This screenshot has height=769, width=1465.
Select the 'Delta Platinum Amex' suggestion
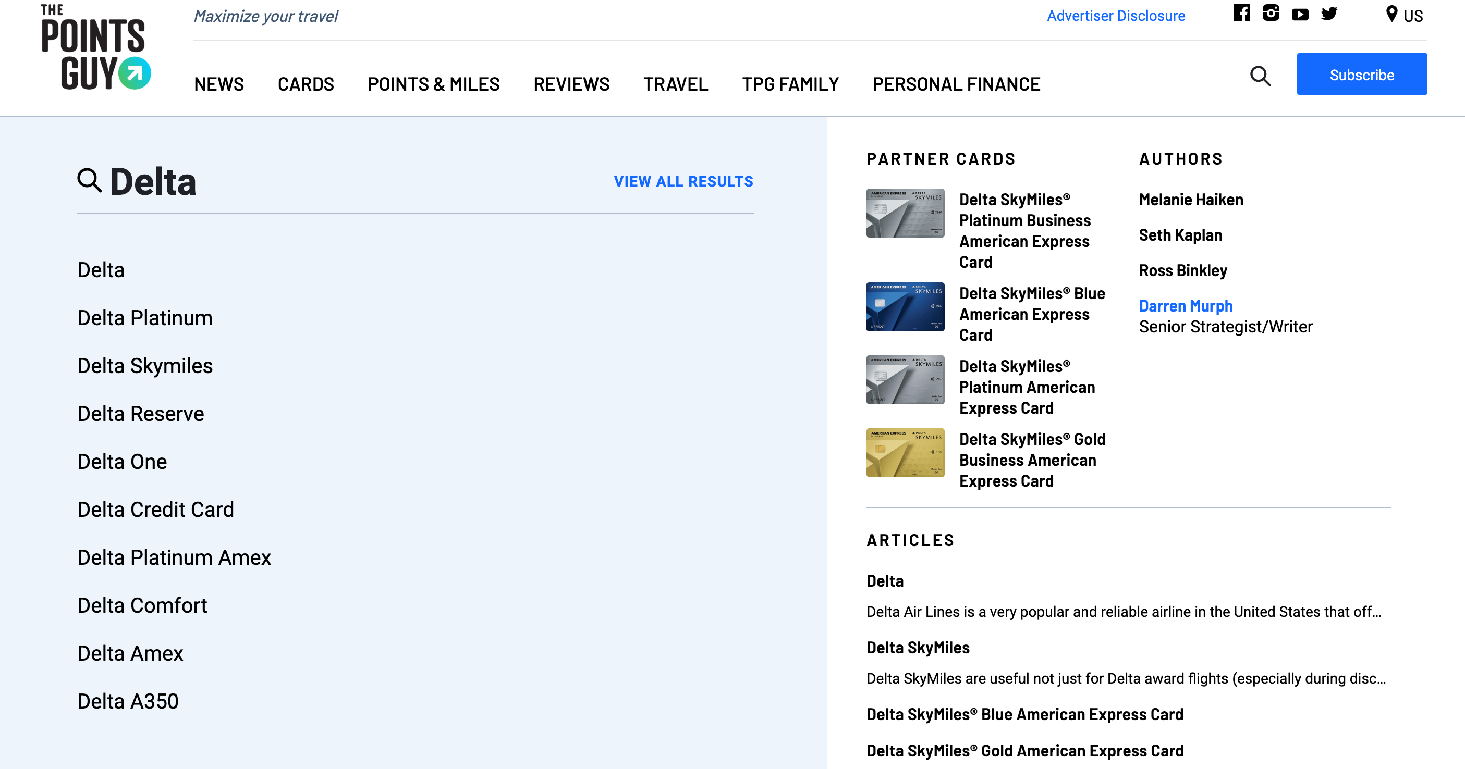pyautogui.click(x=174, y=557)
